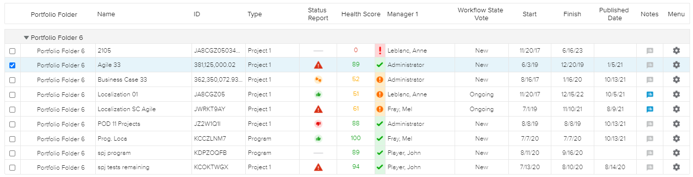The width and height of the screenshot is (693, 177).
Task: Sort by Health Score column header
Action: tap(361, 14)
